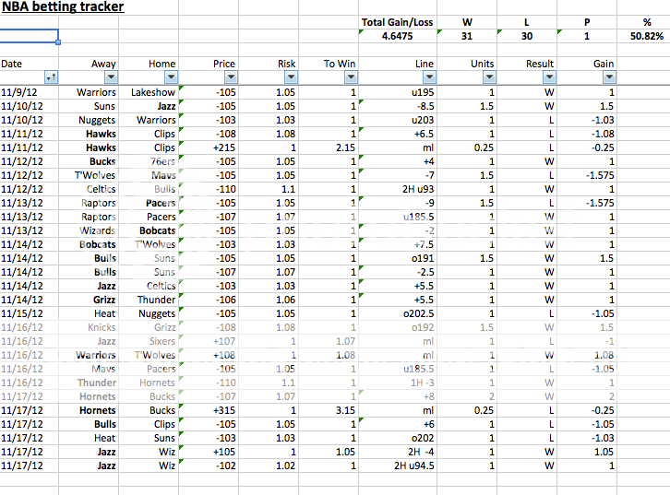
Task: Open the Units column filter dropdown
Action: 489,77
